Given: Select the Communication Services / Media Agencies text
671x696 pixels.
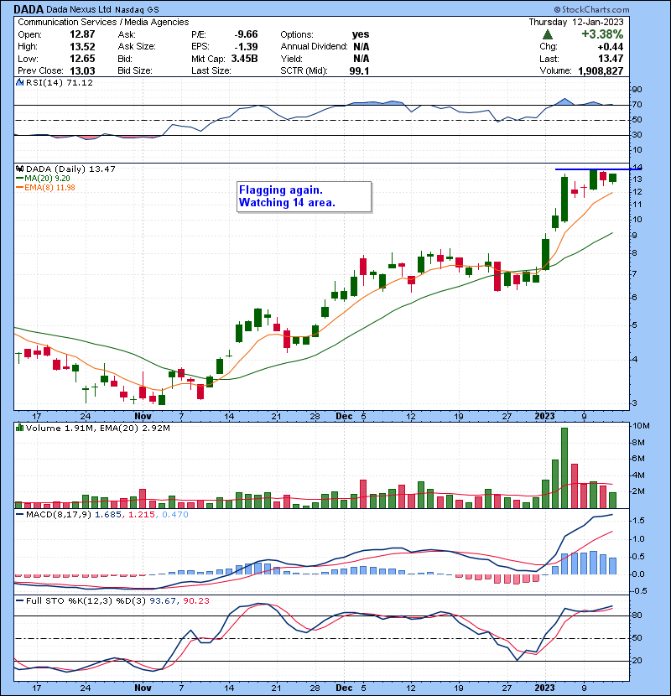Looking at the screenshot, I should pyautogui.click(x=103, y=22).
